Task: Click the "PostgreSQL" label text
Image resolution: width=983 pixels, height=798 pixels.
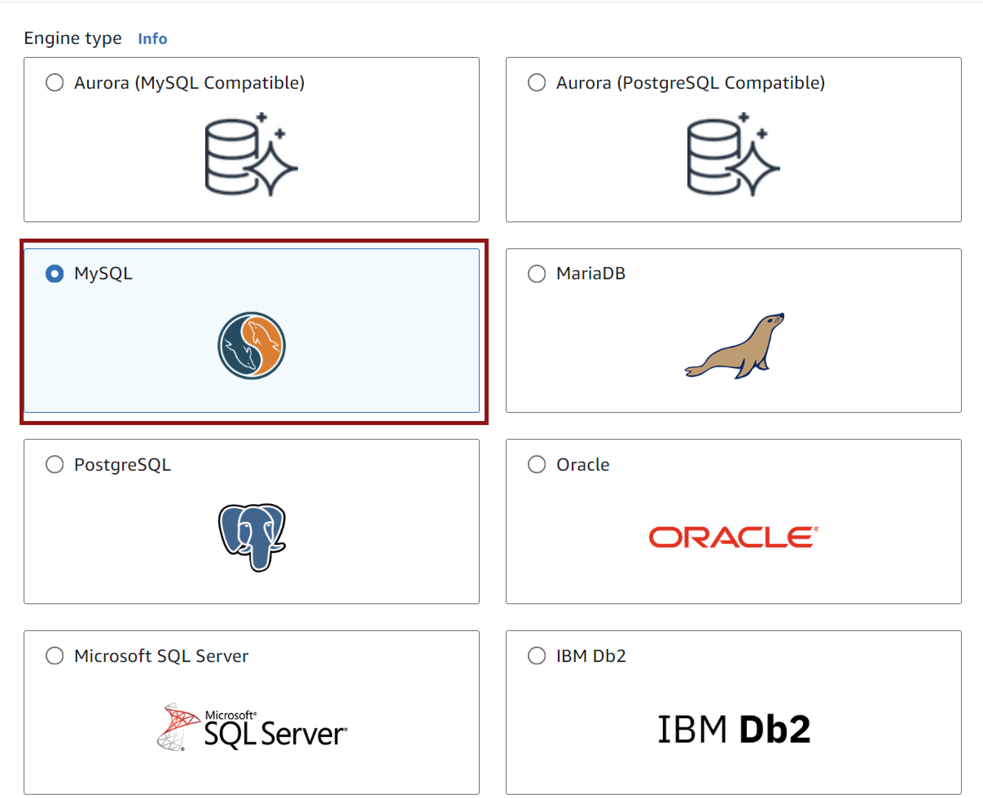Action: [x=123, y=465]
